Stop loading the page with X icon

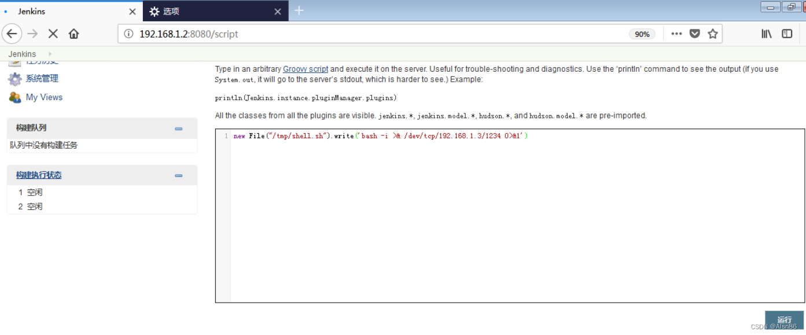click(x=53, y=34)
